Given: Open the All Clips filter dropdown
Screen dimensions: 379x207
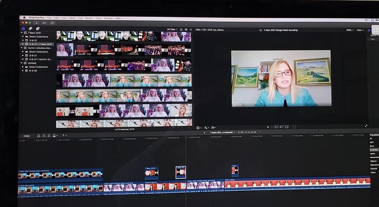Looking at the screenshot, I should tap(172, 29).
